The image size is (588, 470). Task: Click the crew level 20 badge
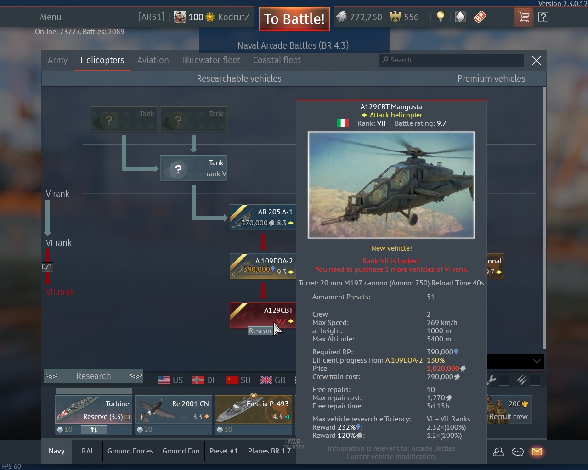click(x=145, y=430)
